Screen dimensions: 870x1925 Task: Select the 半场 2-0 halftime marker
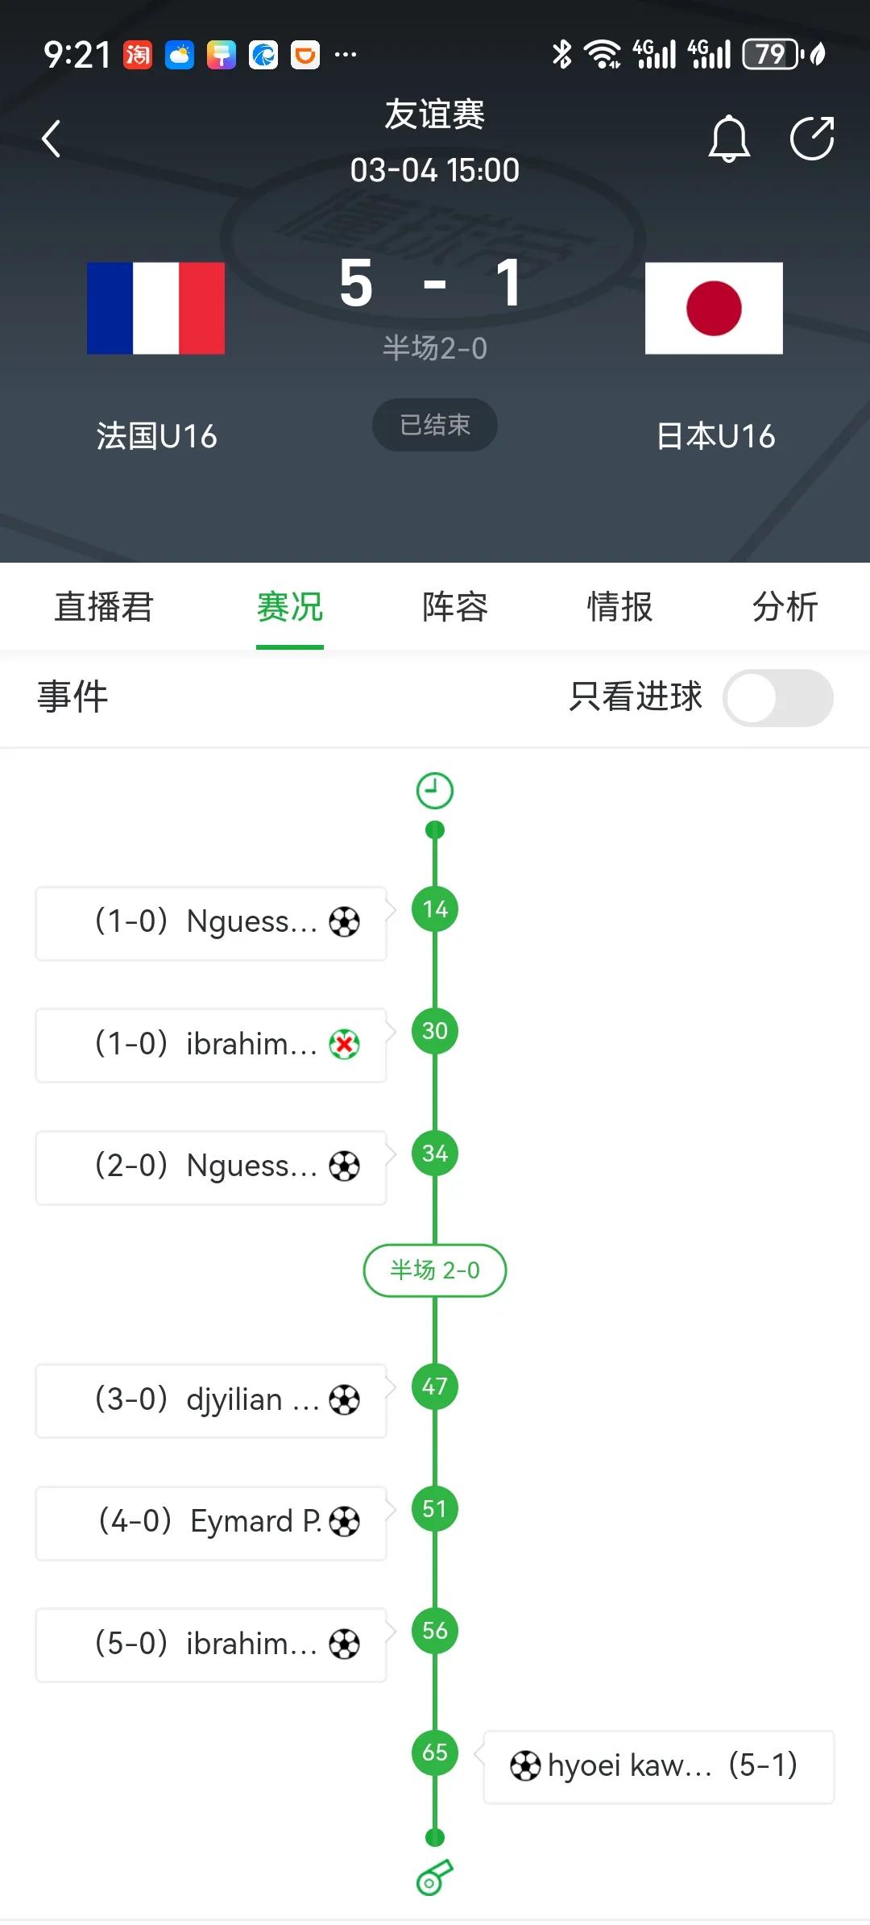coord(435,1270)
